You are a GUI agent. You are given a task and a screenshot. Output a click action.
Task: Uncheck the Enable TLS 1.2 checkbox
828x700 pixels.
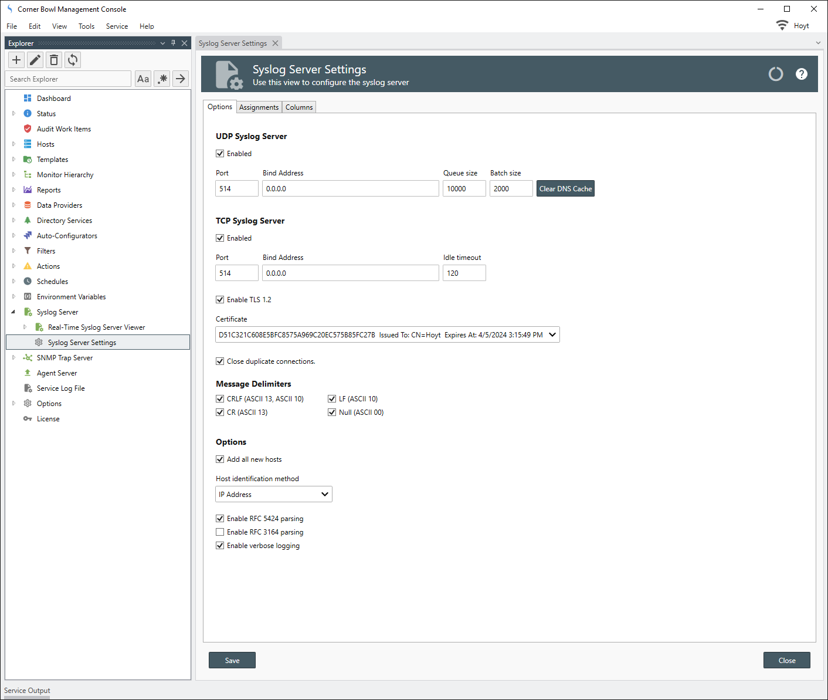(220, 300)
